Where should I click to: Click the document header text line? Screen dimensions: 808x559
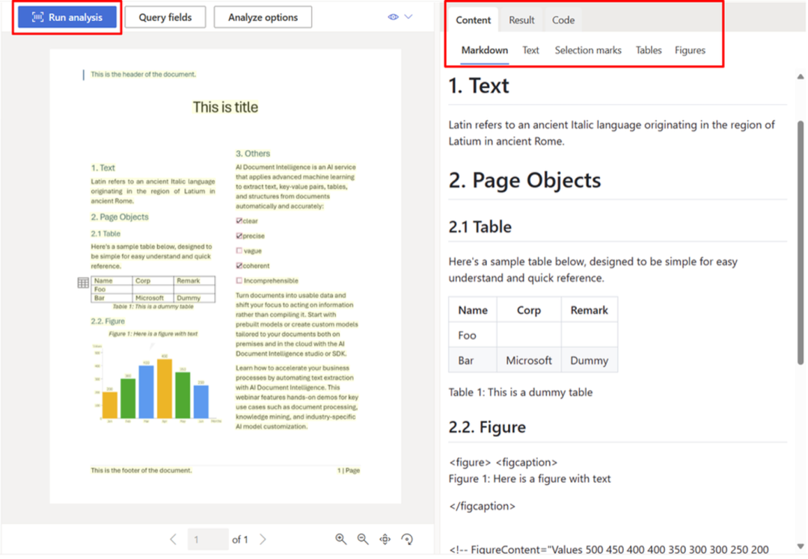[143, 74]
